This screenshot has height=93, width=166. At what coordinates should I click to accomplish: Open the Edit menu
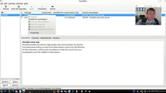pos(6,4)
